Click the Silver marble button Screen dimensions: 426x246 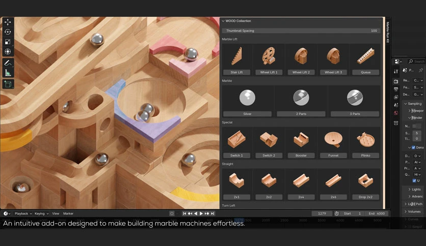pyautogui.click(x=247, y=114)
